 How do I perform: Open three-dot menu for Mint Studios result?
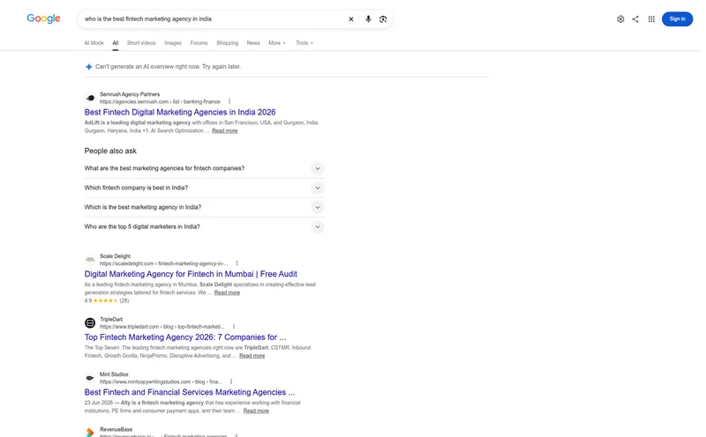[x=231, y=381]
